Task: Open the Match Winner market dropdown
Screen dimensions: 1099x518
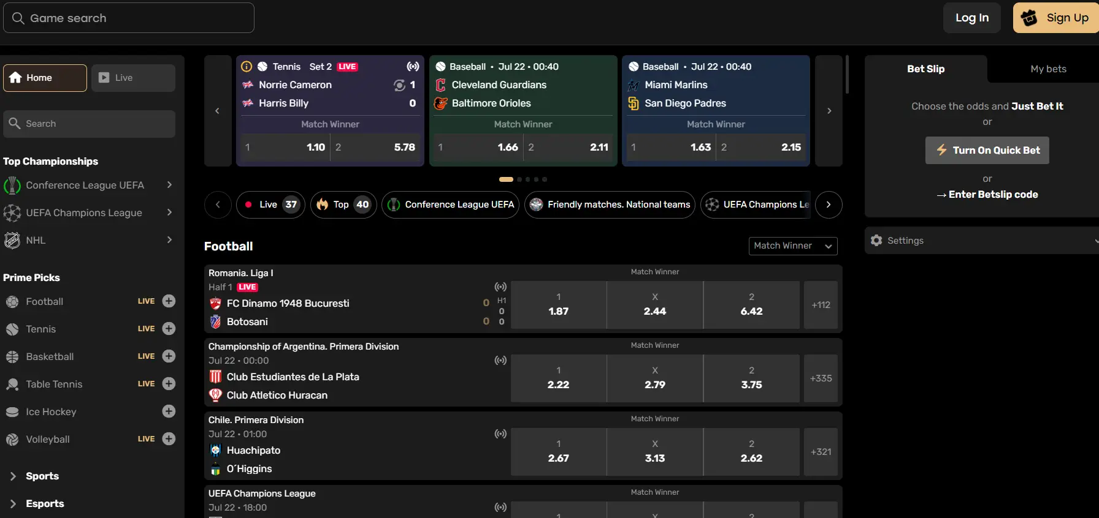Action: [x=793, y=246]
